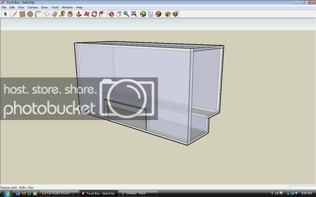Click Show Desktop in Quick Launch
This screenshot has width=316, height=197.
(18, 193)
